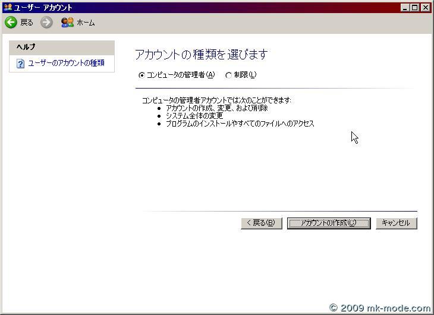
Task: Select the コンピュータの管理者 radio button
Action: 141,75
